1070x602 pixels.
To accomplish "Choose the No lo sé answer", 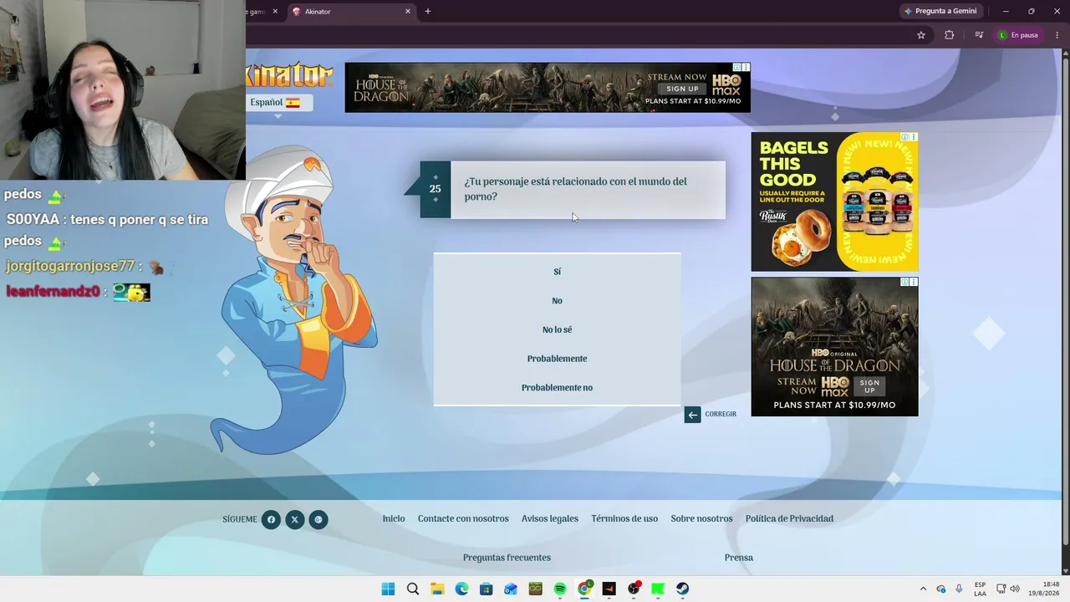I will 557,329.
